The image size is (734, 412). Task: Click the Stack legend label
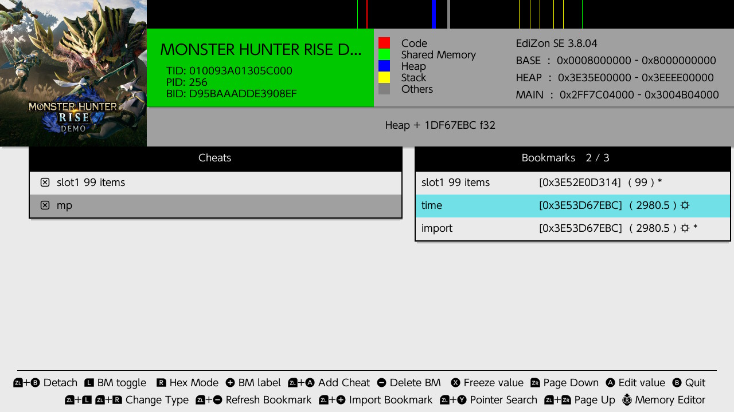coord(413,78)
